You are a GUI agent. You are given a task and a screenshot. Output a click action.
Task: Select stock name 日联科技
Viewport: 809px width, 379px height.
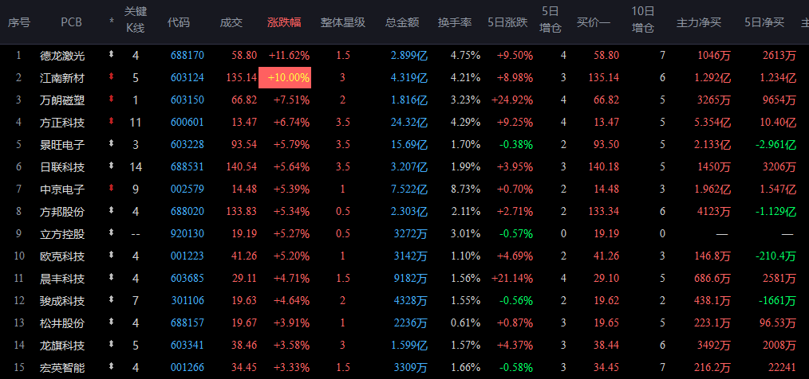62,167
